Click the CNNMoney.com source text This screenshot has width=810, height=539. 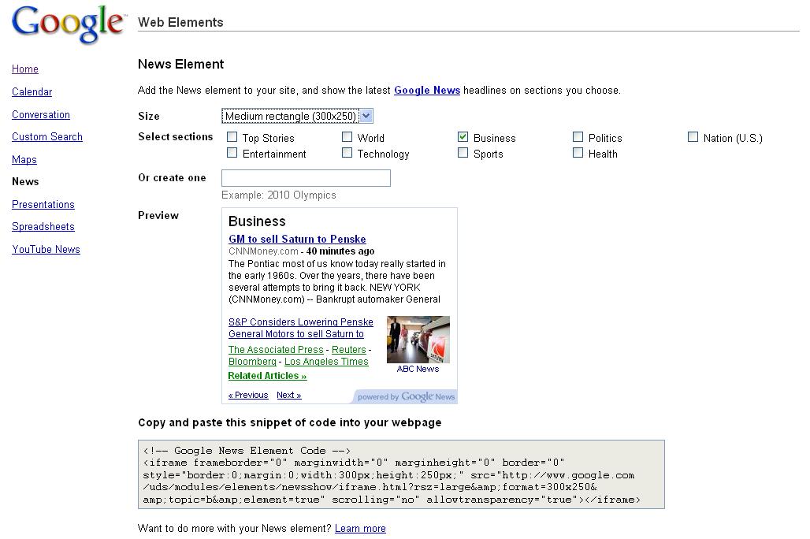263,251
